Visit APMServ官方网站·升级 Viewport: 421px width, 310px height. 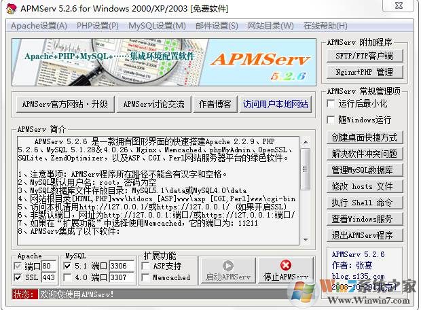[65, 104]
